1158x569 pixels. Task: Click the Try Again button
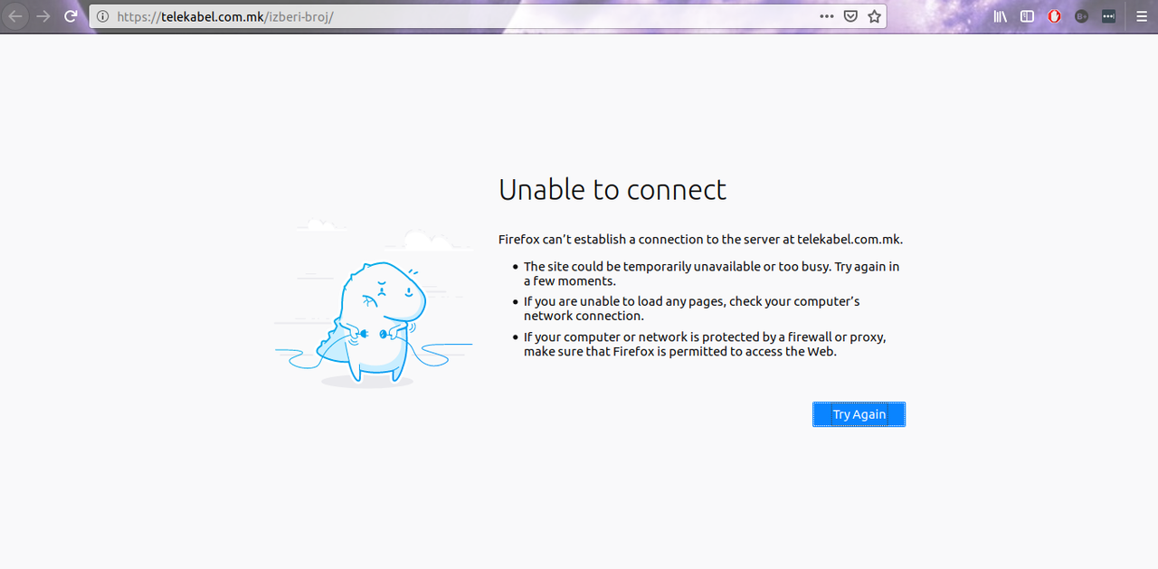pos(859,414)
